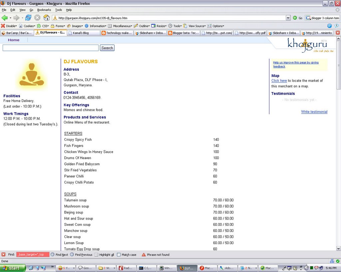Click the address bar URL field
Viewport: 341px width, 272px height.
(172, 18)
